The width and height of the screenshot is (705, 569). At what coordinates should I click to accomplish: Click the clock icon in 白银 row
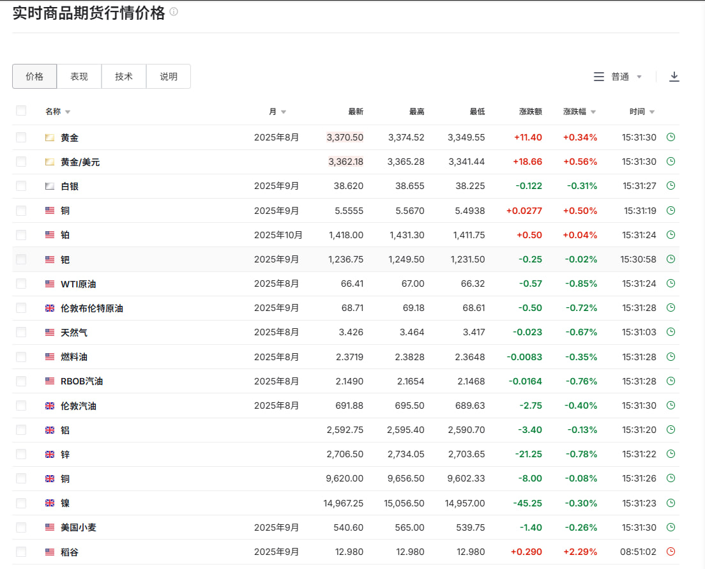tap(671, 186)
